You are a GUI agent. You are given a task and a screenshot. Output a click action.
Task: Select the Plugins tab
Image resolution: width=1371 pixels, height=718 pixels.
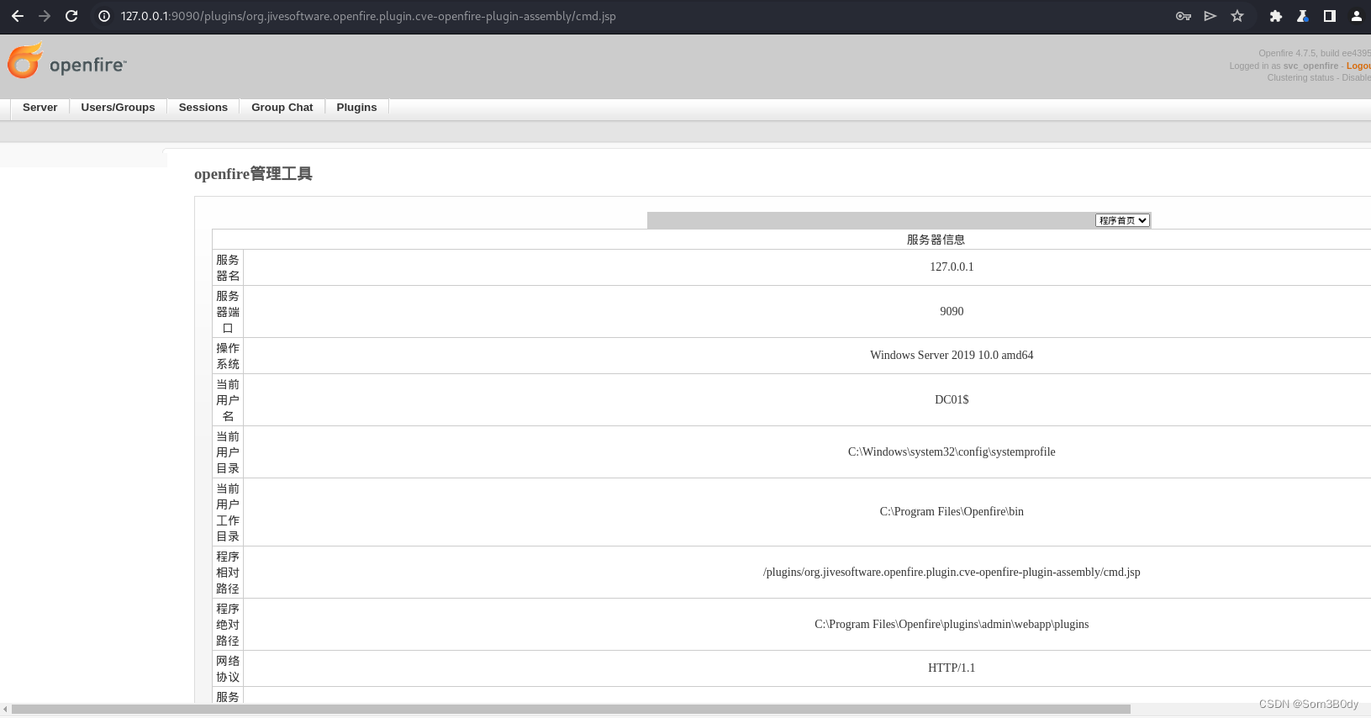tap(356, 108)
